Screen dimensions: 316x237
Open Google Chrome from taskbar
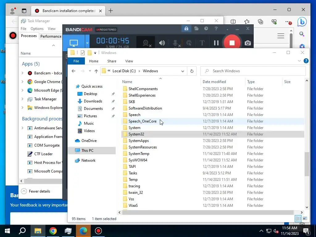(53, 231)
